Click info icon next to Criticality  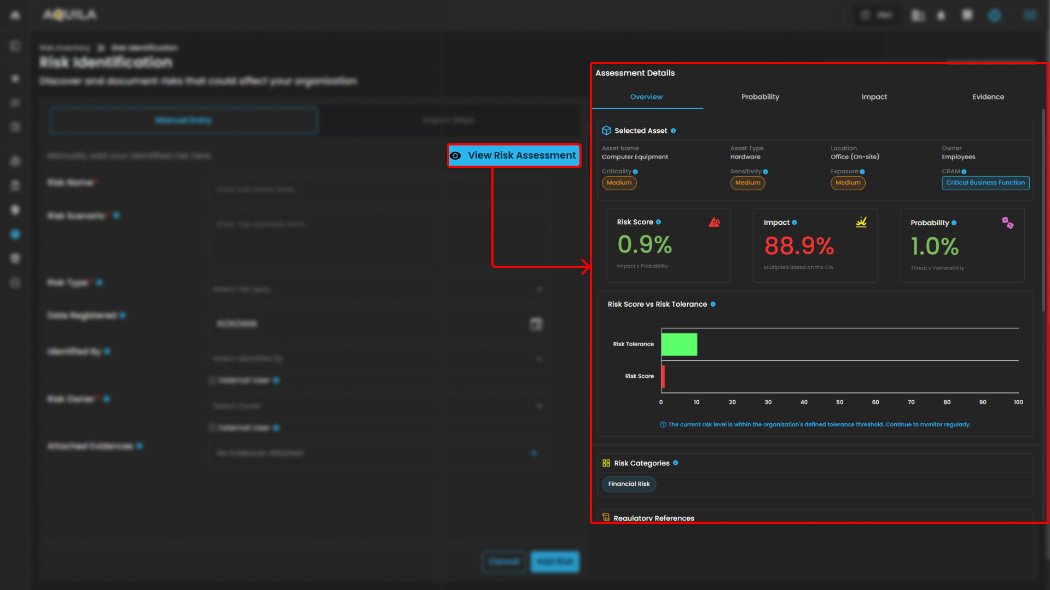(x=635, y=172)
